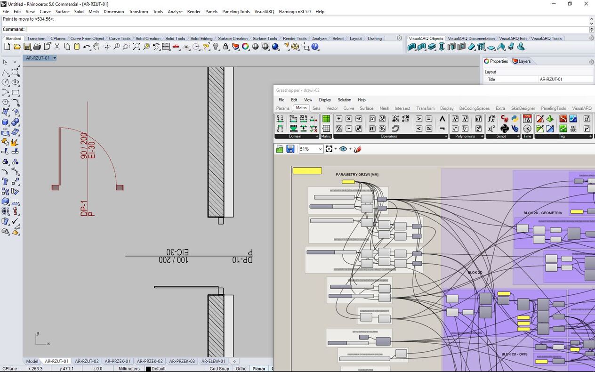This screenshot has height=372, width=595.
Task: Click the black Default layer color swatch
Action: [x=148, y=369]
